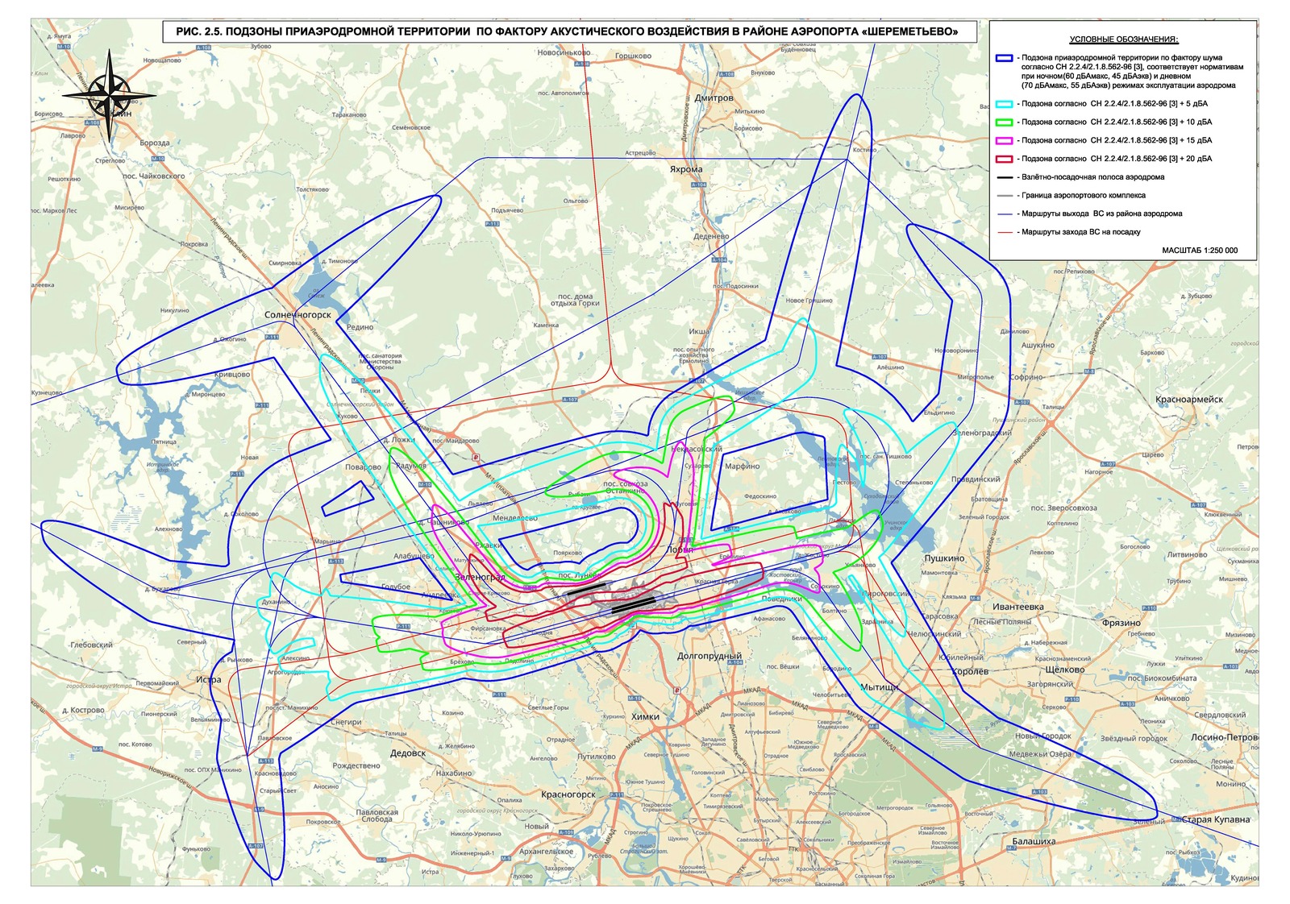Click the УСЛОВНЫЕ ОБОЗНАЧЕНИЯ legend heading

click(1123, 39)
